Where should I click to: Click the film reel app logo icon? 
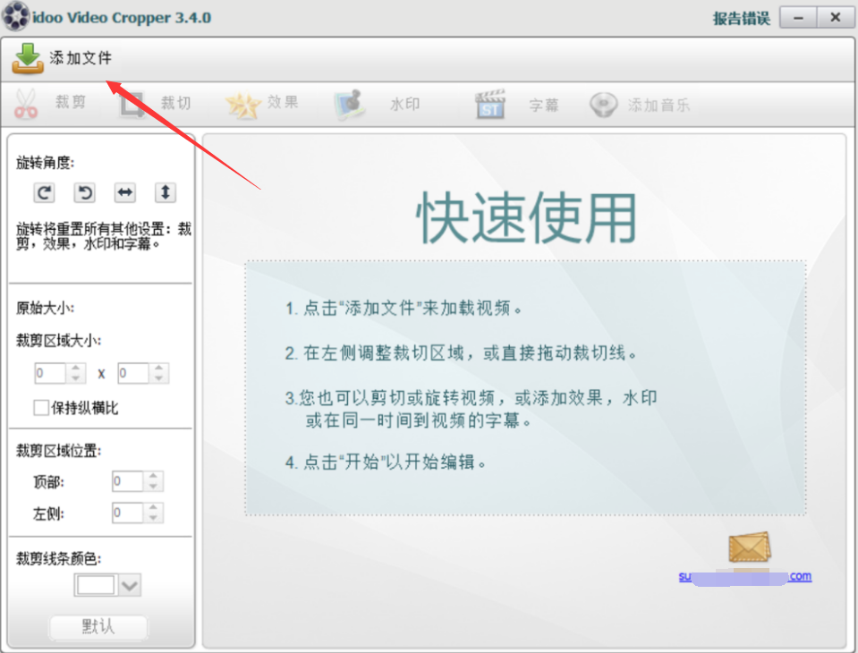click(x=16, y=16)
